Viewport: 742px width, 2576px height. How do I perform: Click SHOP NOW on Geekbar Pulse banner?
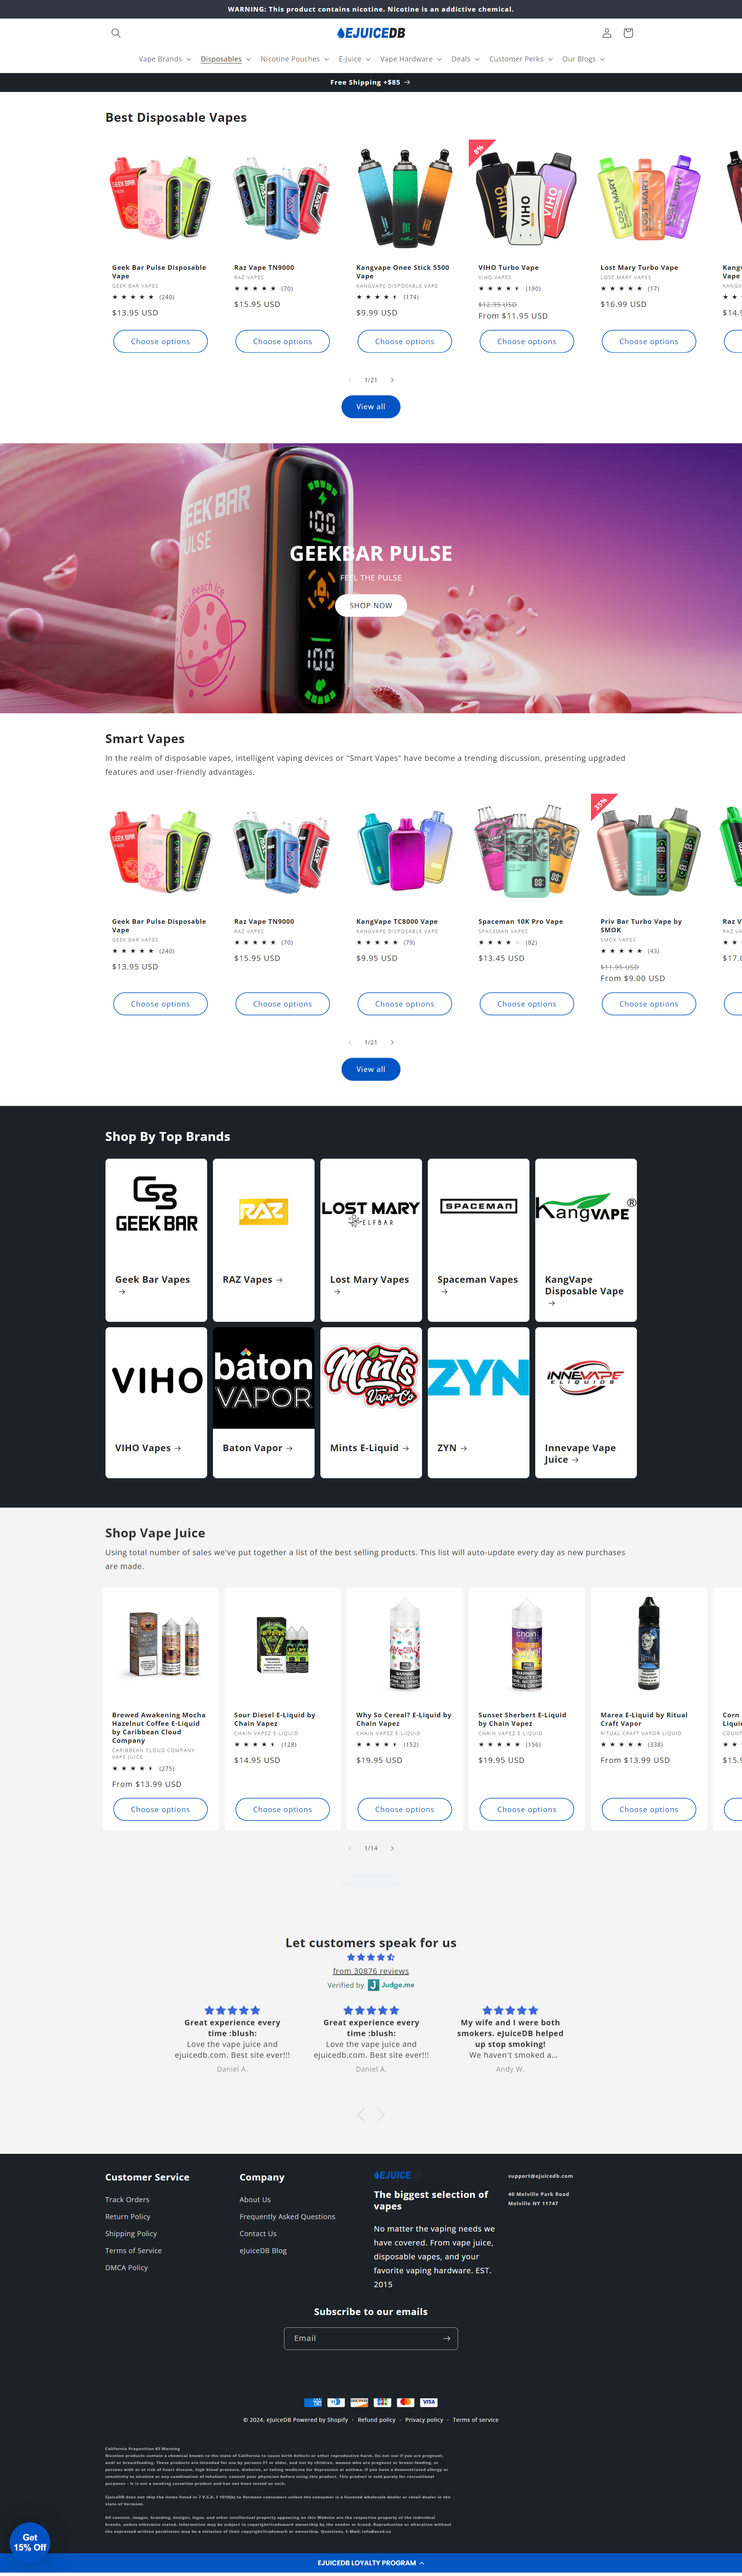tap(371, 605)
